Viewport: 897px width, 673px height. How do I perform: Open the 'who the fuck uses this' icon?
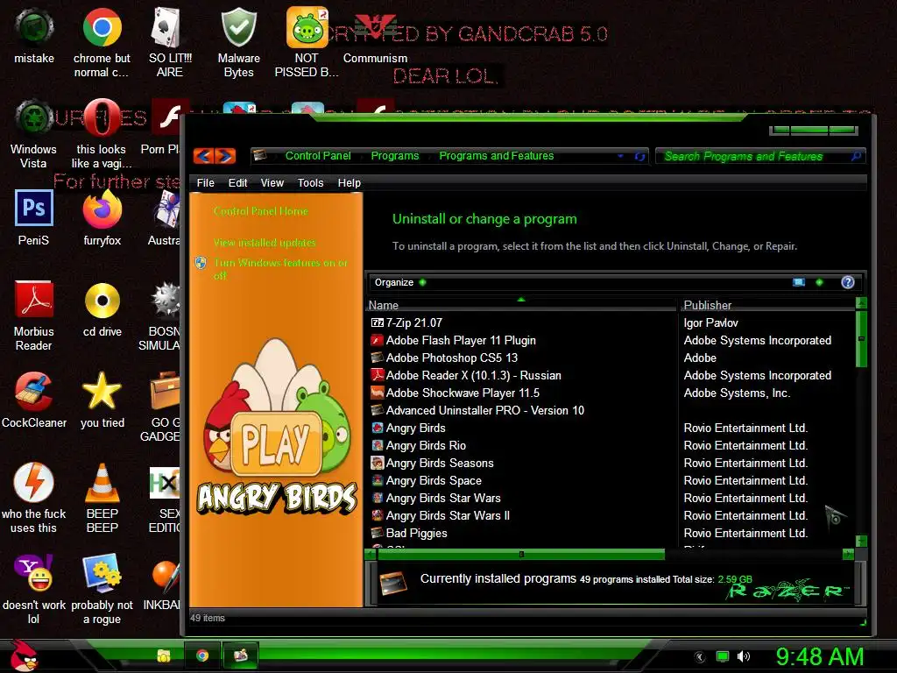pos(33,498)
